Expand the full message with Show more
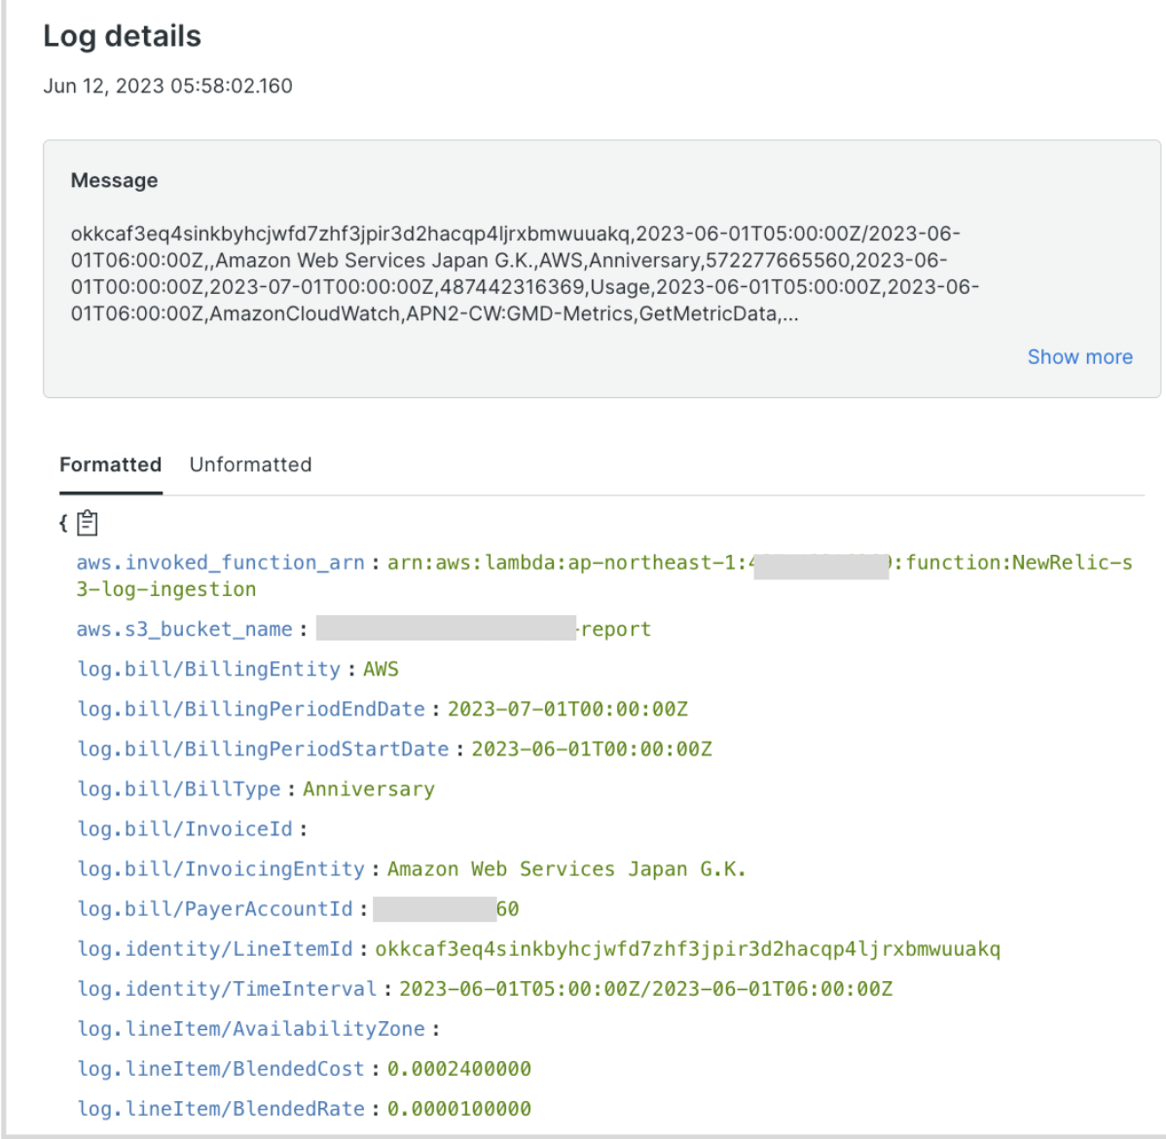 (x=1080, y=356)
